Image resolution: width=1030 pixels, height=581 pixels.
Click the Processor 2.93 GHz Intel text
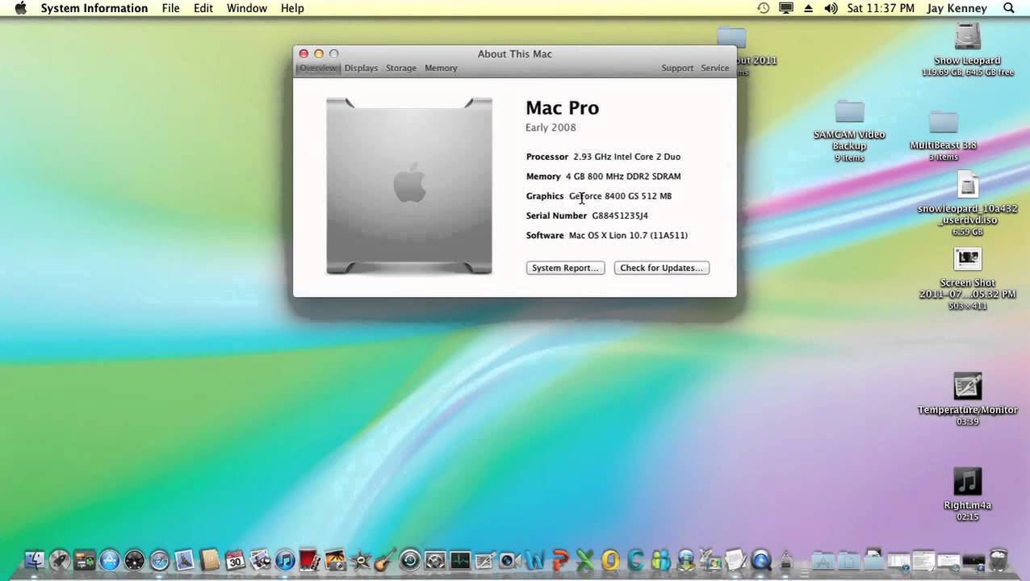click(x=603, y=157)
